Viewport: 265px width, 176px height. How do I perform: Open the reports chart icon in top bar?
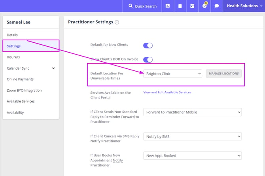pos(168,6)
